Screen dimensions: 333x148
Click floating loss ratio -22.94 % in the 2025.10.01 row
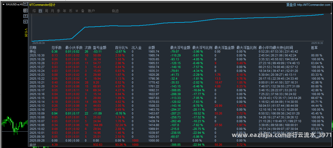(x=199, y=133)
